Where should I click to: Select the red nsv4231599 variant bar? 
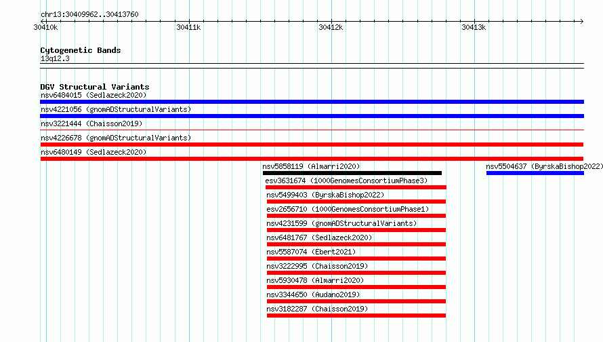pyautogui.click(x=356, y=230)
